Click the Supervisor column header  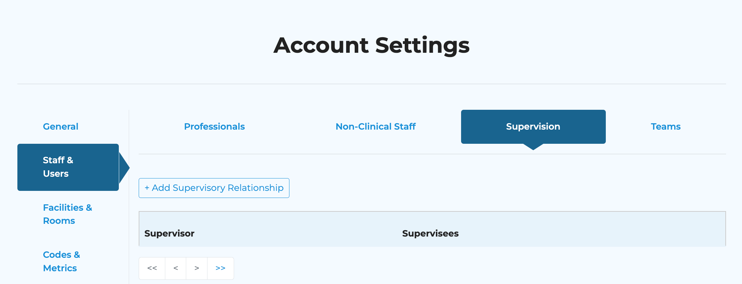click(169, 233)
